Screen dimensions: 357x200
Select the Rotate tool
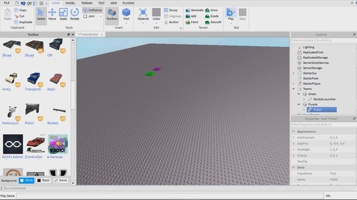(x=74, y=14)
